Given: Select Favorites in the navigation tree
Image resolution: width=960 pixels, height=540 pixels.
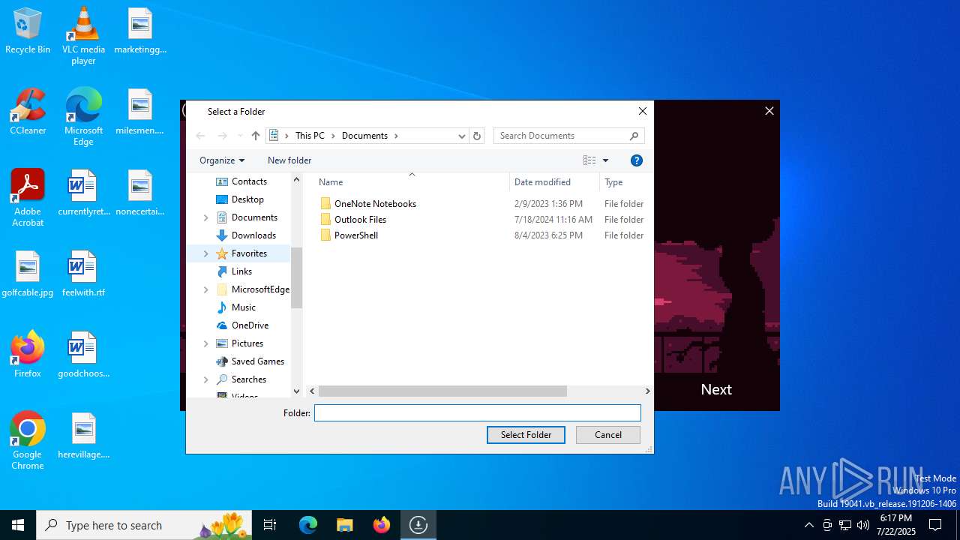Looking at the screenshot, I should (x=249, y=253).
